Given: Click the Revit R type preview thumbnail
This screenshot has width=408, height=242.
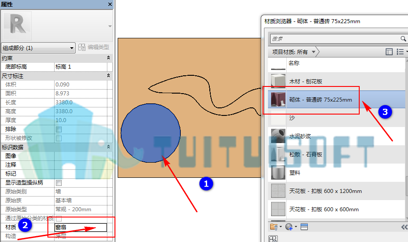Looking at the screenshot, I should (x=17, y=25).
